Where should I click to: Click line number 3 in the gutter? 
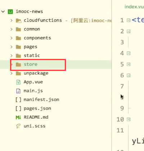(x=122, y=42)
